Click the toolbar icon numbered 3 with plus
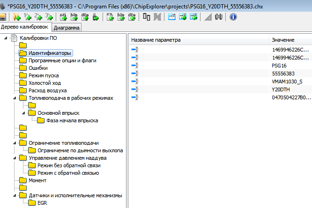 (x=49, y=17)
